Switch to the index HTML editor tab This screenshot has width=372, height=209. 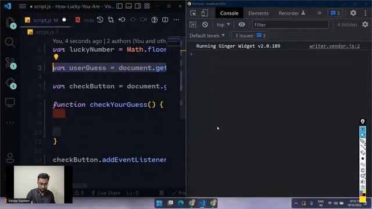pyautogui.click(x=84, y=20)
